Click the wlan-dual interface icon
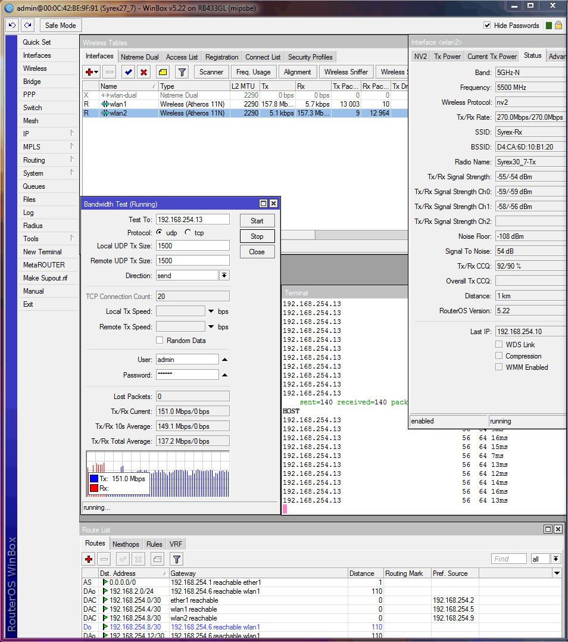The image size is (568, 642). click(x=105, y=95)
